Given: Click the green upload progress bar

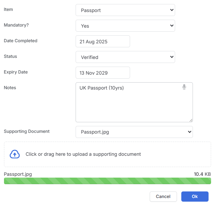Looking at the screenshot, I should [x=108, y=181].
